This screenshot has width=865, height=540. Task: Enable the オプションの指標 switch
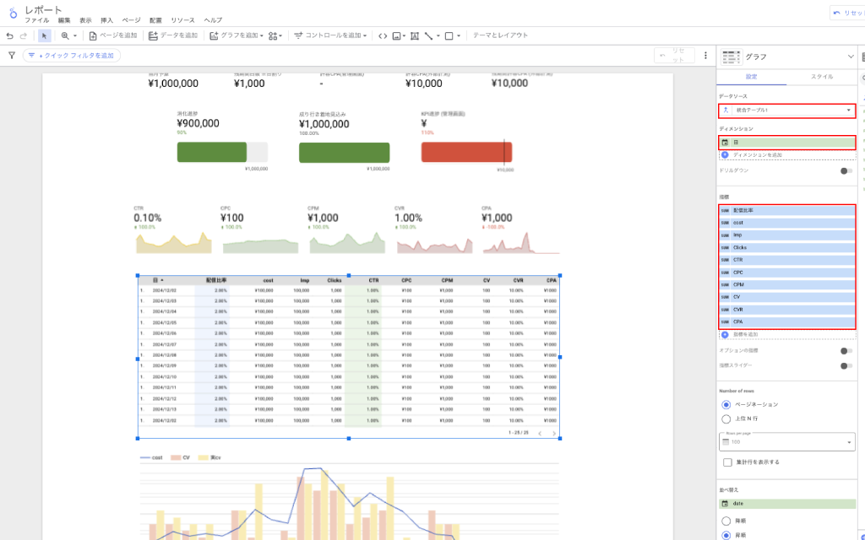(x=846, y=351)
